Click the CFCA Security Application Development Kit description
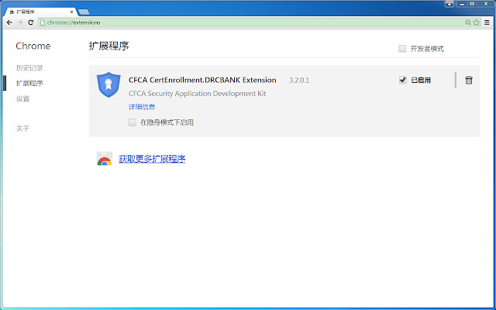496x310 pixels. [x=198, y=94]
